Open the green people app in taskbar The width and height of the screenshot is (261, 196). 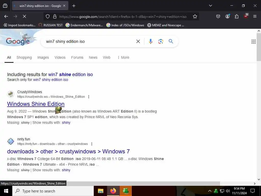[125, 191]
